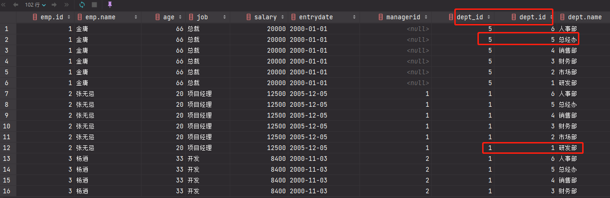This screenshot has width=610, height=198.
Task: Click the age column icon
Action: (x=158, y=17)
